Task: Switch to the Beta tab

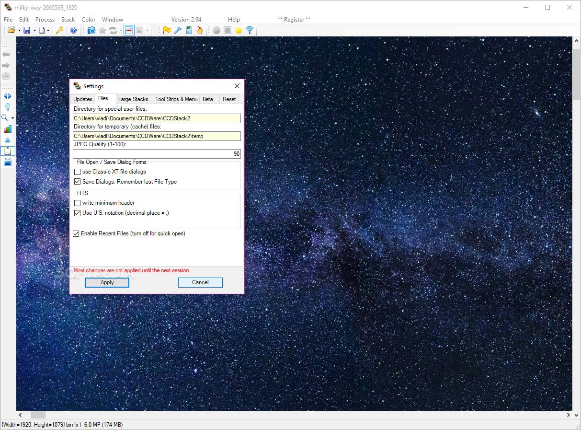Action: click(x=208, y=99)
